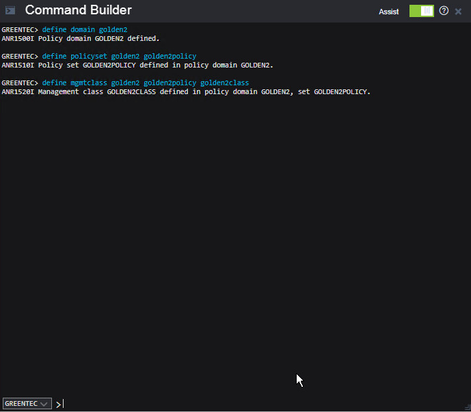
Task: Click the resize grip in bottom-right corner
Action: pyautogui.click(x=466, y=407)
